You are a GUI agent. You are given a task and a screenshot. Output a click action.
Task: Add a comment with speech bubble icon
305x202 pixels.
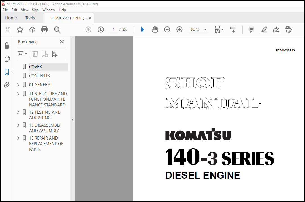point(251,30)
